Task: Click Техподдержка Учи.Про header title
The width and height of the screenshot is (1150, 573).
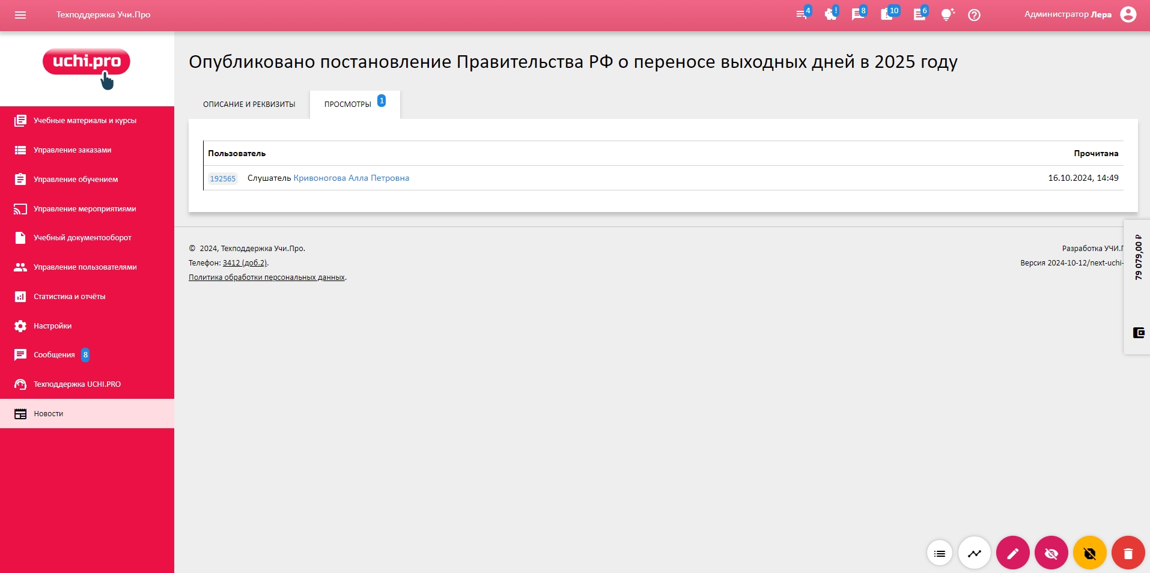Action: [x=103, y=14]
